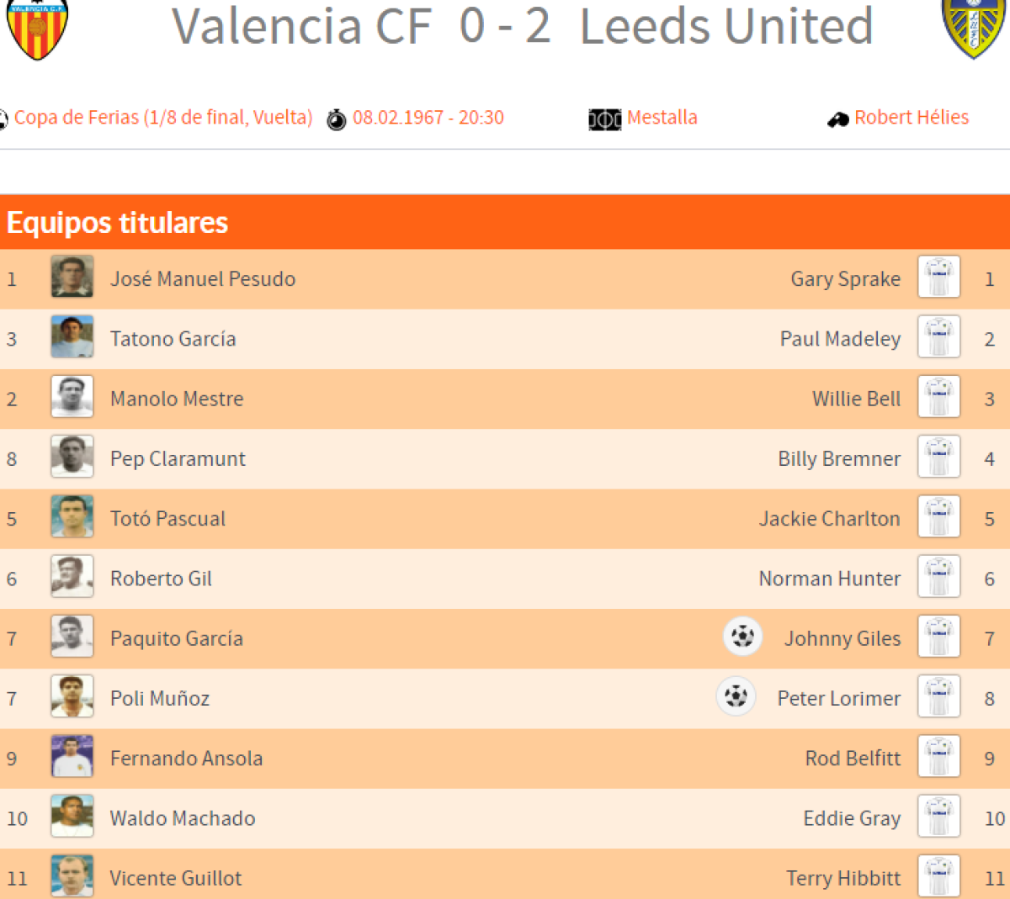Screen dimensions: 1010x899
Task: Open Waldo Machado's player photo
Action: coord(72,817)
